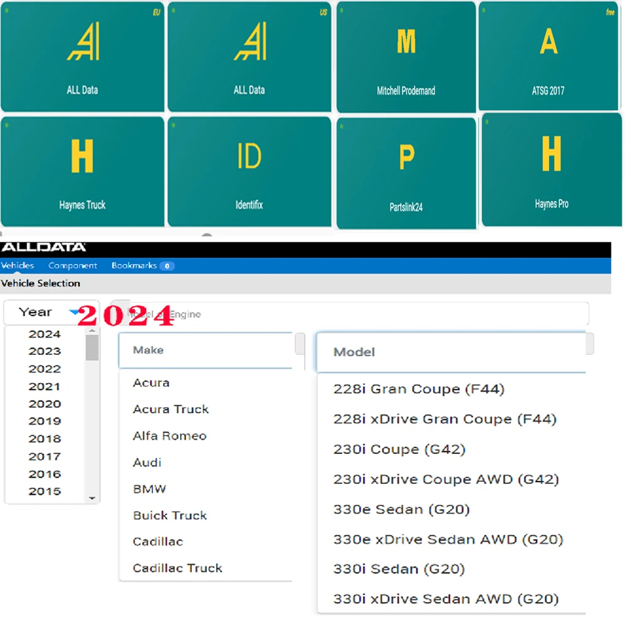Open the Vehicles menu
The height and width of the screenshot is (627, 627).
point(18,265)
